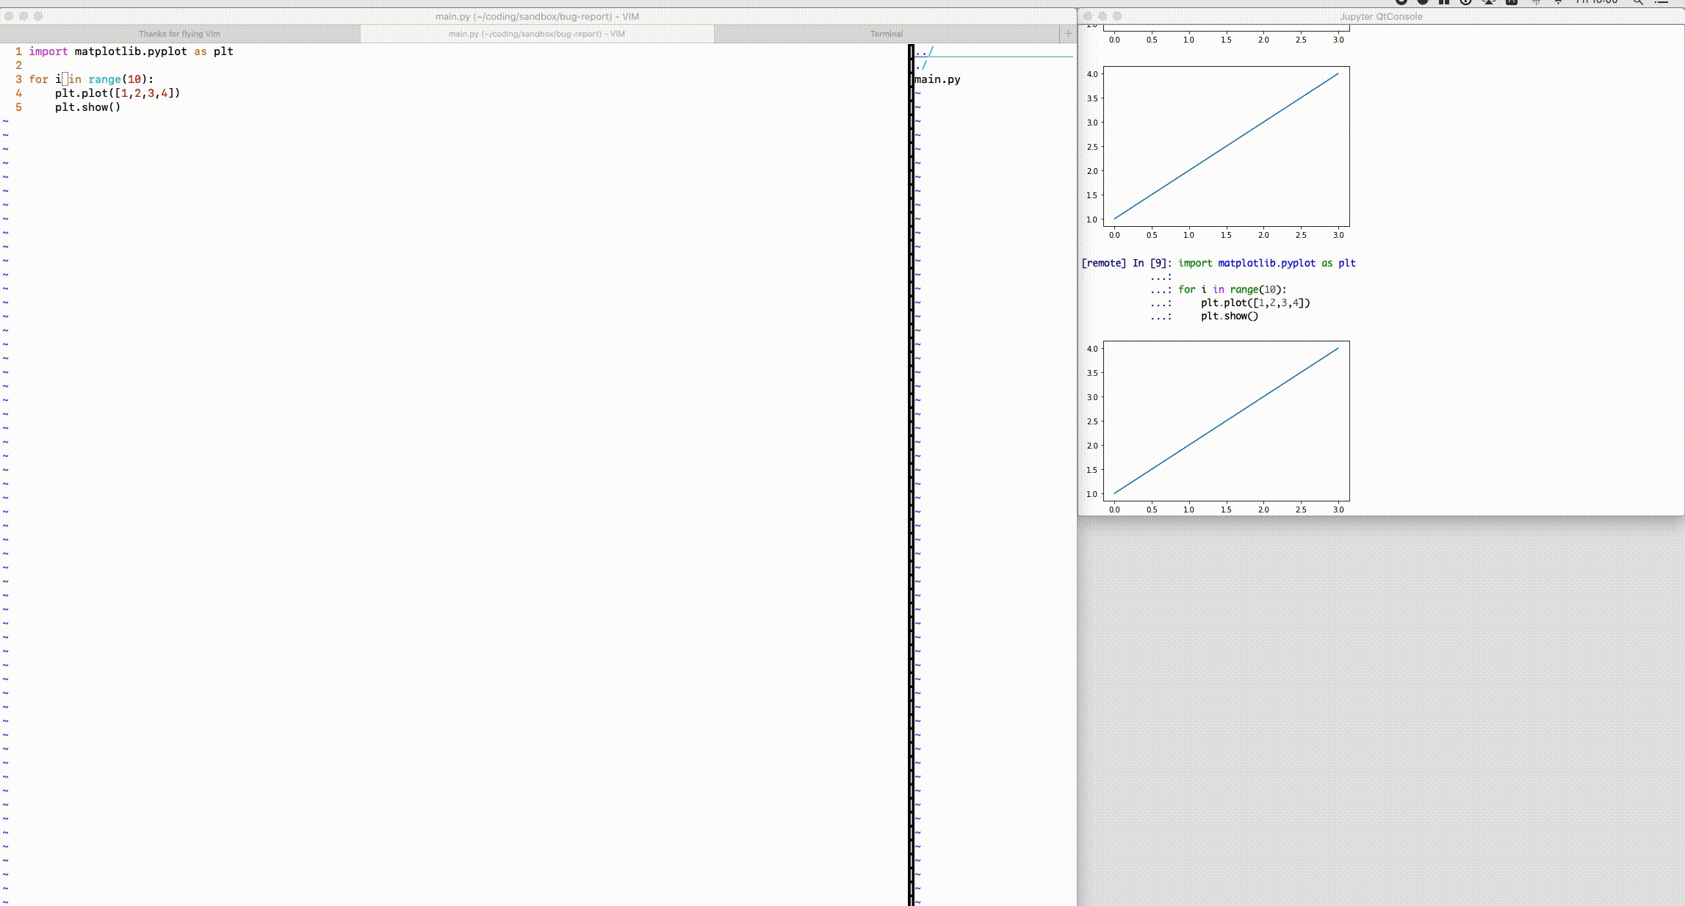This screenshot has width=1685, height=906.
Task: Click range(10) in the Vim for loop
Action: pos(118,79)
